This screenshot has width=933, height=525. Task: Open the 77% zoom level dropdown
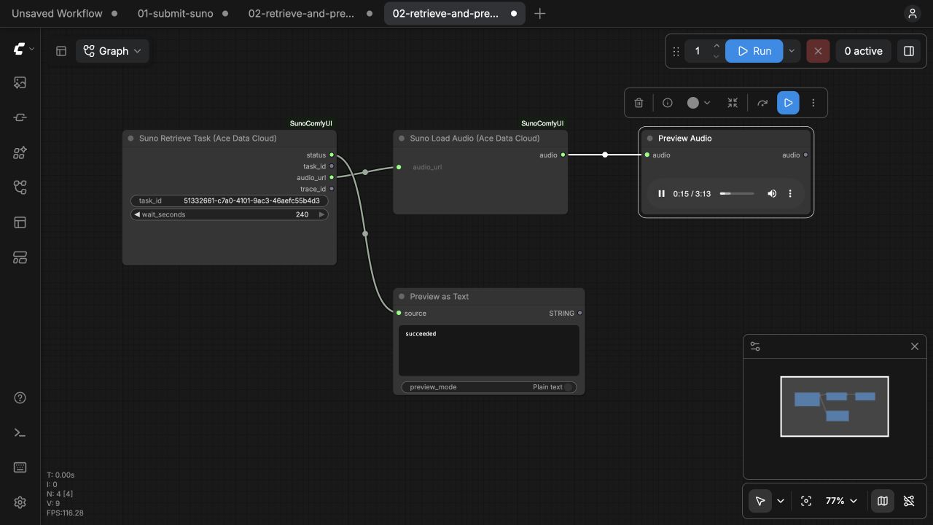[841, 501]
